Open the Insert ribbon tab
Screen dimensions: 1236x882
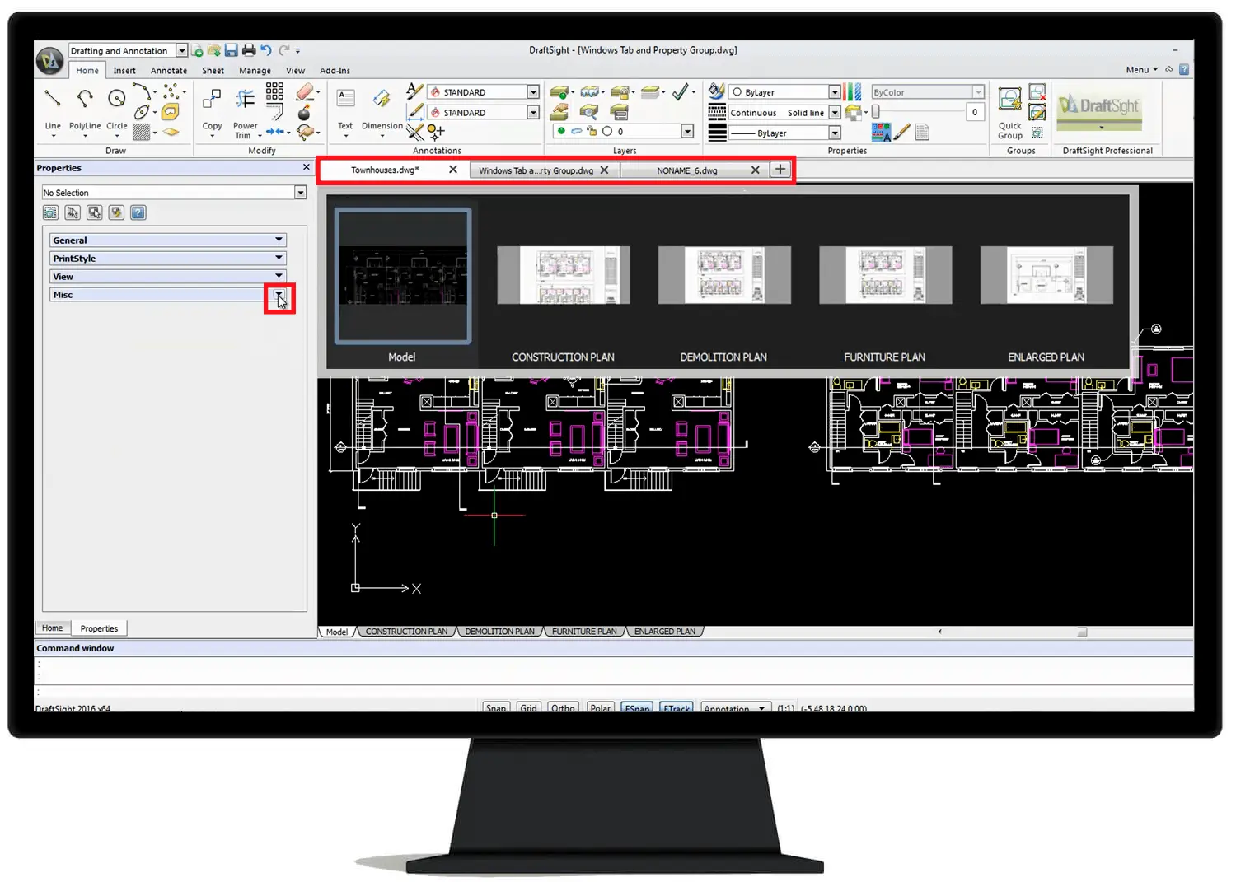tap(124, 71)
